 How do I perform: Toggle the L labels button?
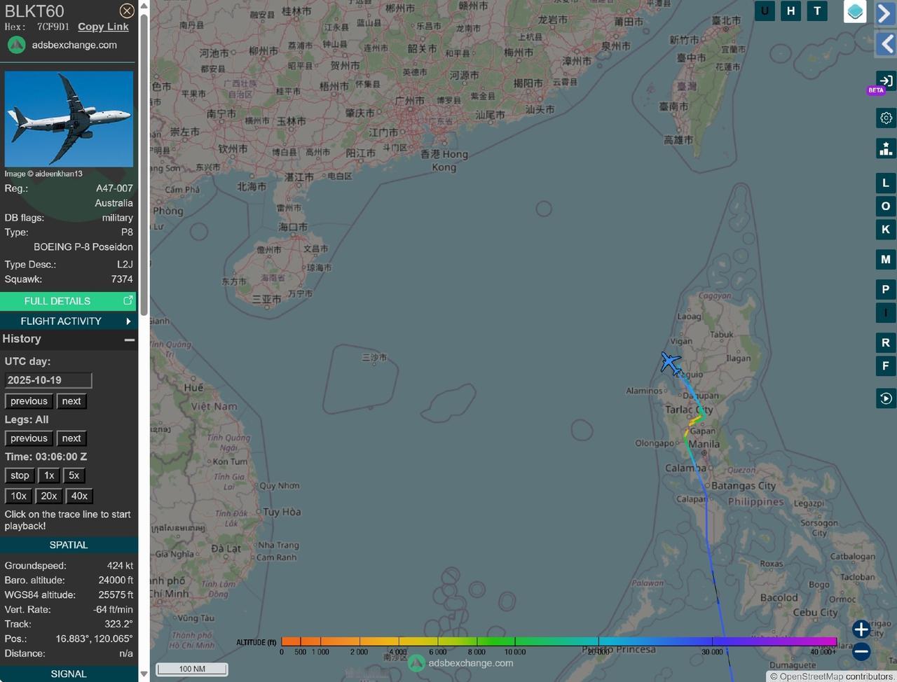click(x=886, y=183)
